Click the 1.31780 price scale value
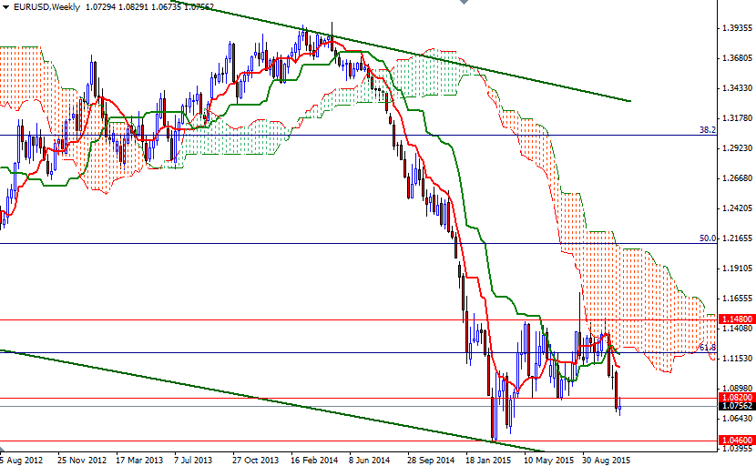 click(x=737, y=118)
